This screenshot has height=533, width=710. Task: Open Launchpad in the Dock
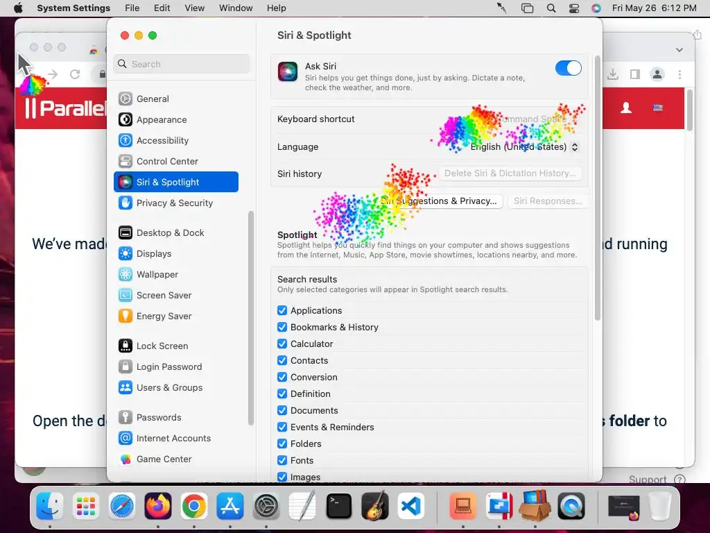click(x=85, y=506)
